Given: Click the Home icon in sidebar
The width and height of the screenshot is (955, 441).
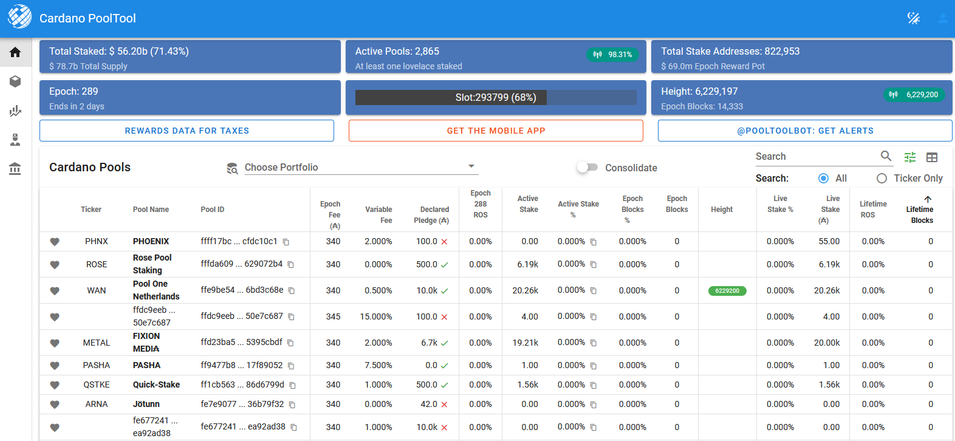Looking at the screenshot, I should coord(15,52).
